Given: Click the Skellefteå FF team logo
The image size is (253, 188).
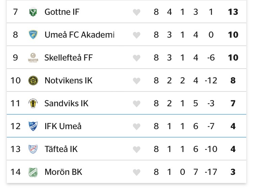Looking at the screenshot, I should pyautogui.click(x=33, y=58).
